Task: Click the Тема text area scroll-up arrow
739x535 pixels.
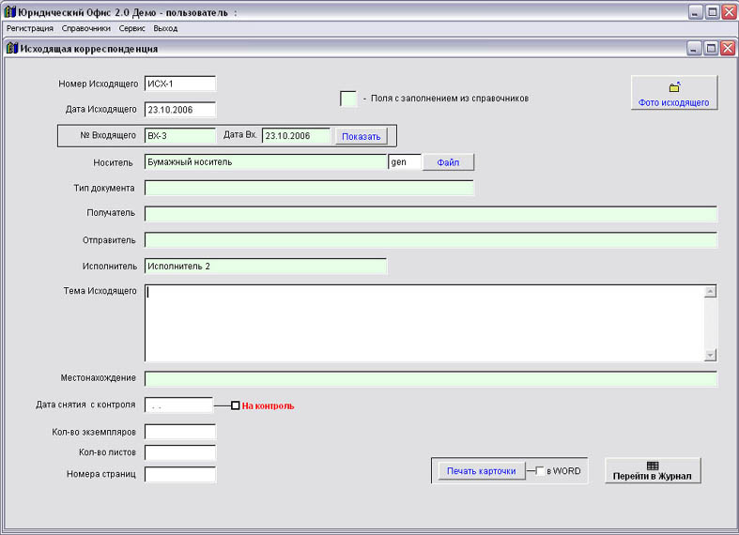Action: tap(710, 292)
